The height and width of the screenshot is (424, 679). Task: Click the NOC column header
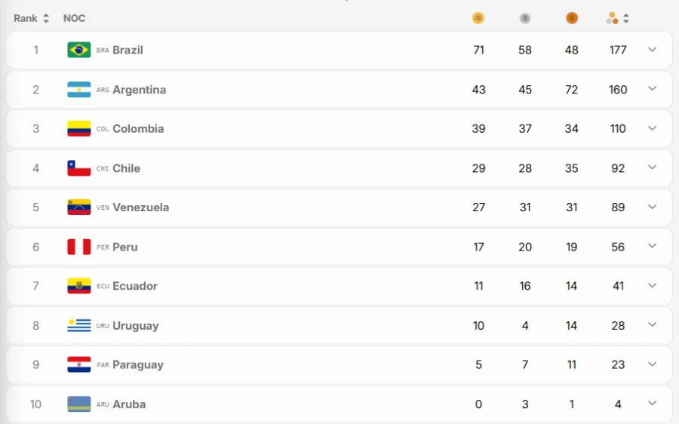tap(74, 18)
